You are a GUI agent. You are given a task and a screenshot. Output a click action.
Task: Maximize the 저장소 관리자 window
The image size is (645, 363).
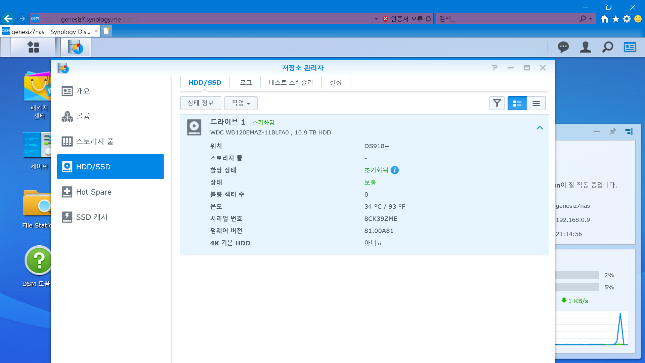527,68
